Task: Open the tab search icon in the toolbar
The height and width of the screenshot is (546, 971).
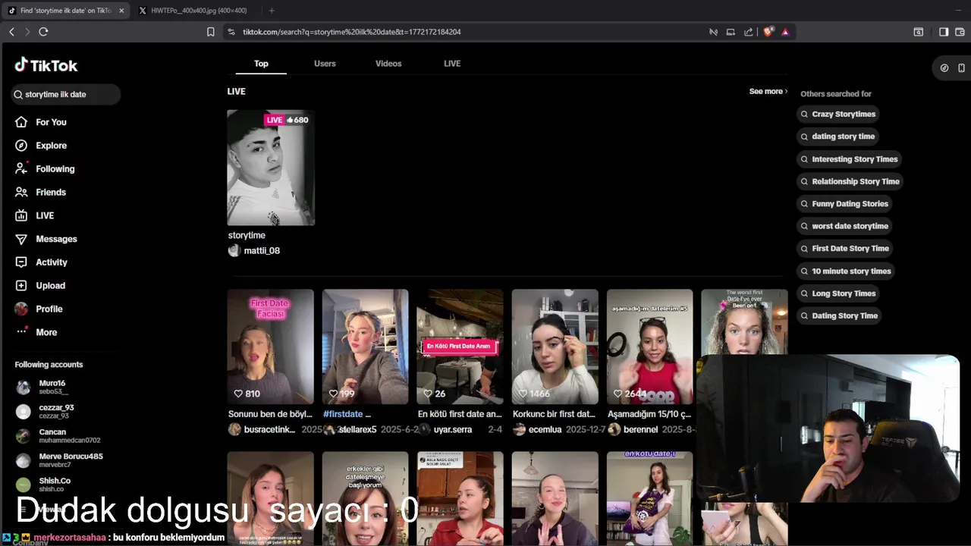Action: 919,32
